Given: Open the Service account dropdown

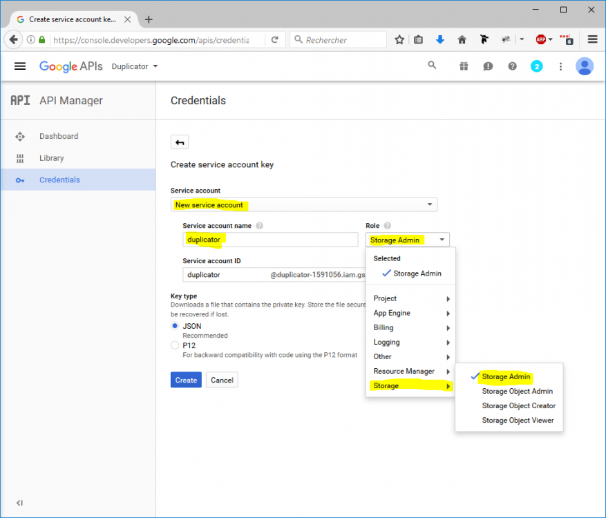Looking at the screenshot, I should pos(304,205).
